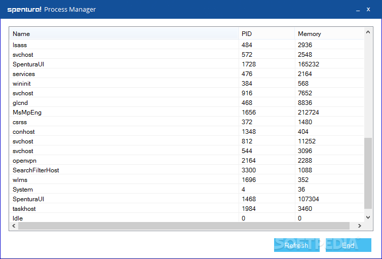This screenshot has width=382, height=259.
Task: Click memory value 36
Action: [x=301, y=190]
